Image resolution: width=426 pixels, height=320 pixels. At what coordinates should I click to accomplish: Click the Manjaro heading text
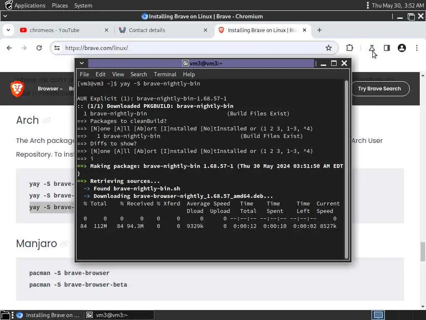[37, 243]
